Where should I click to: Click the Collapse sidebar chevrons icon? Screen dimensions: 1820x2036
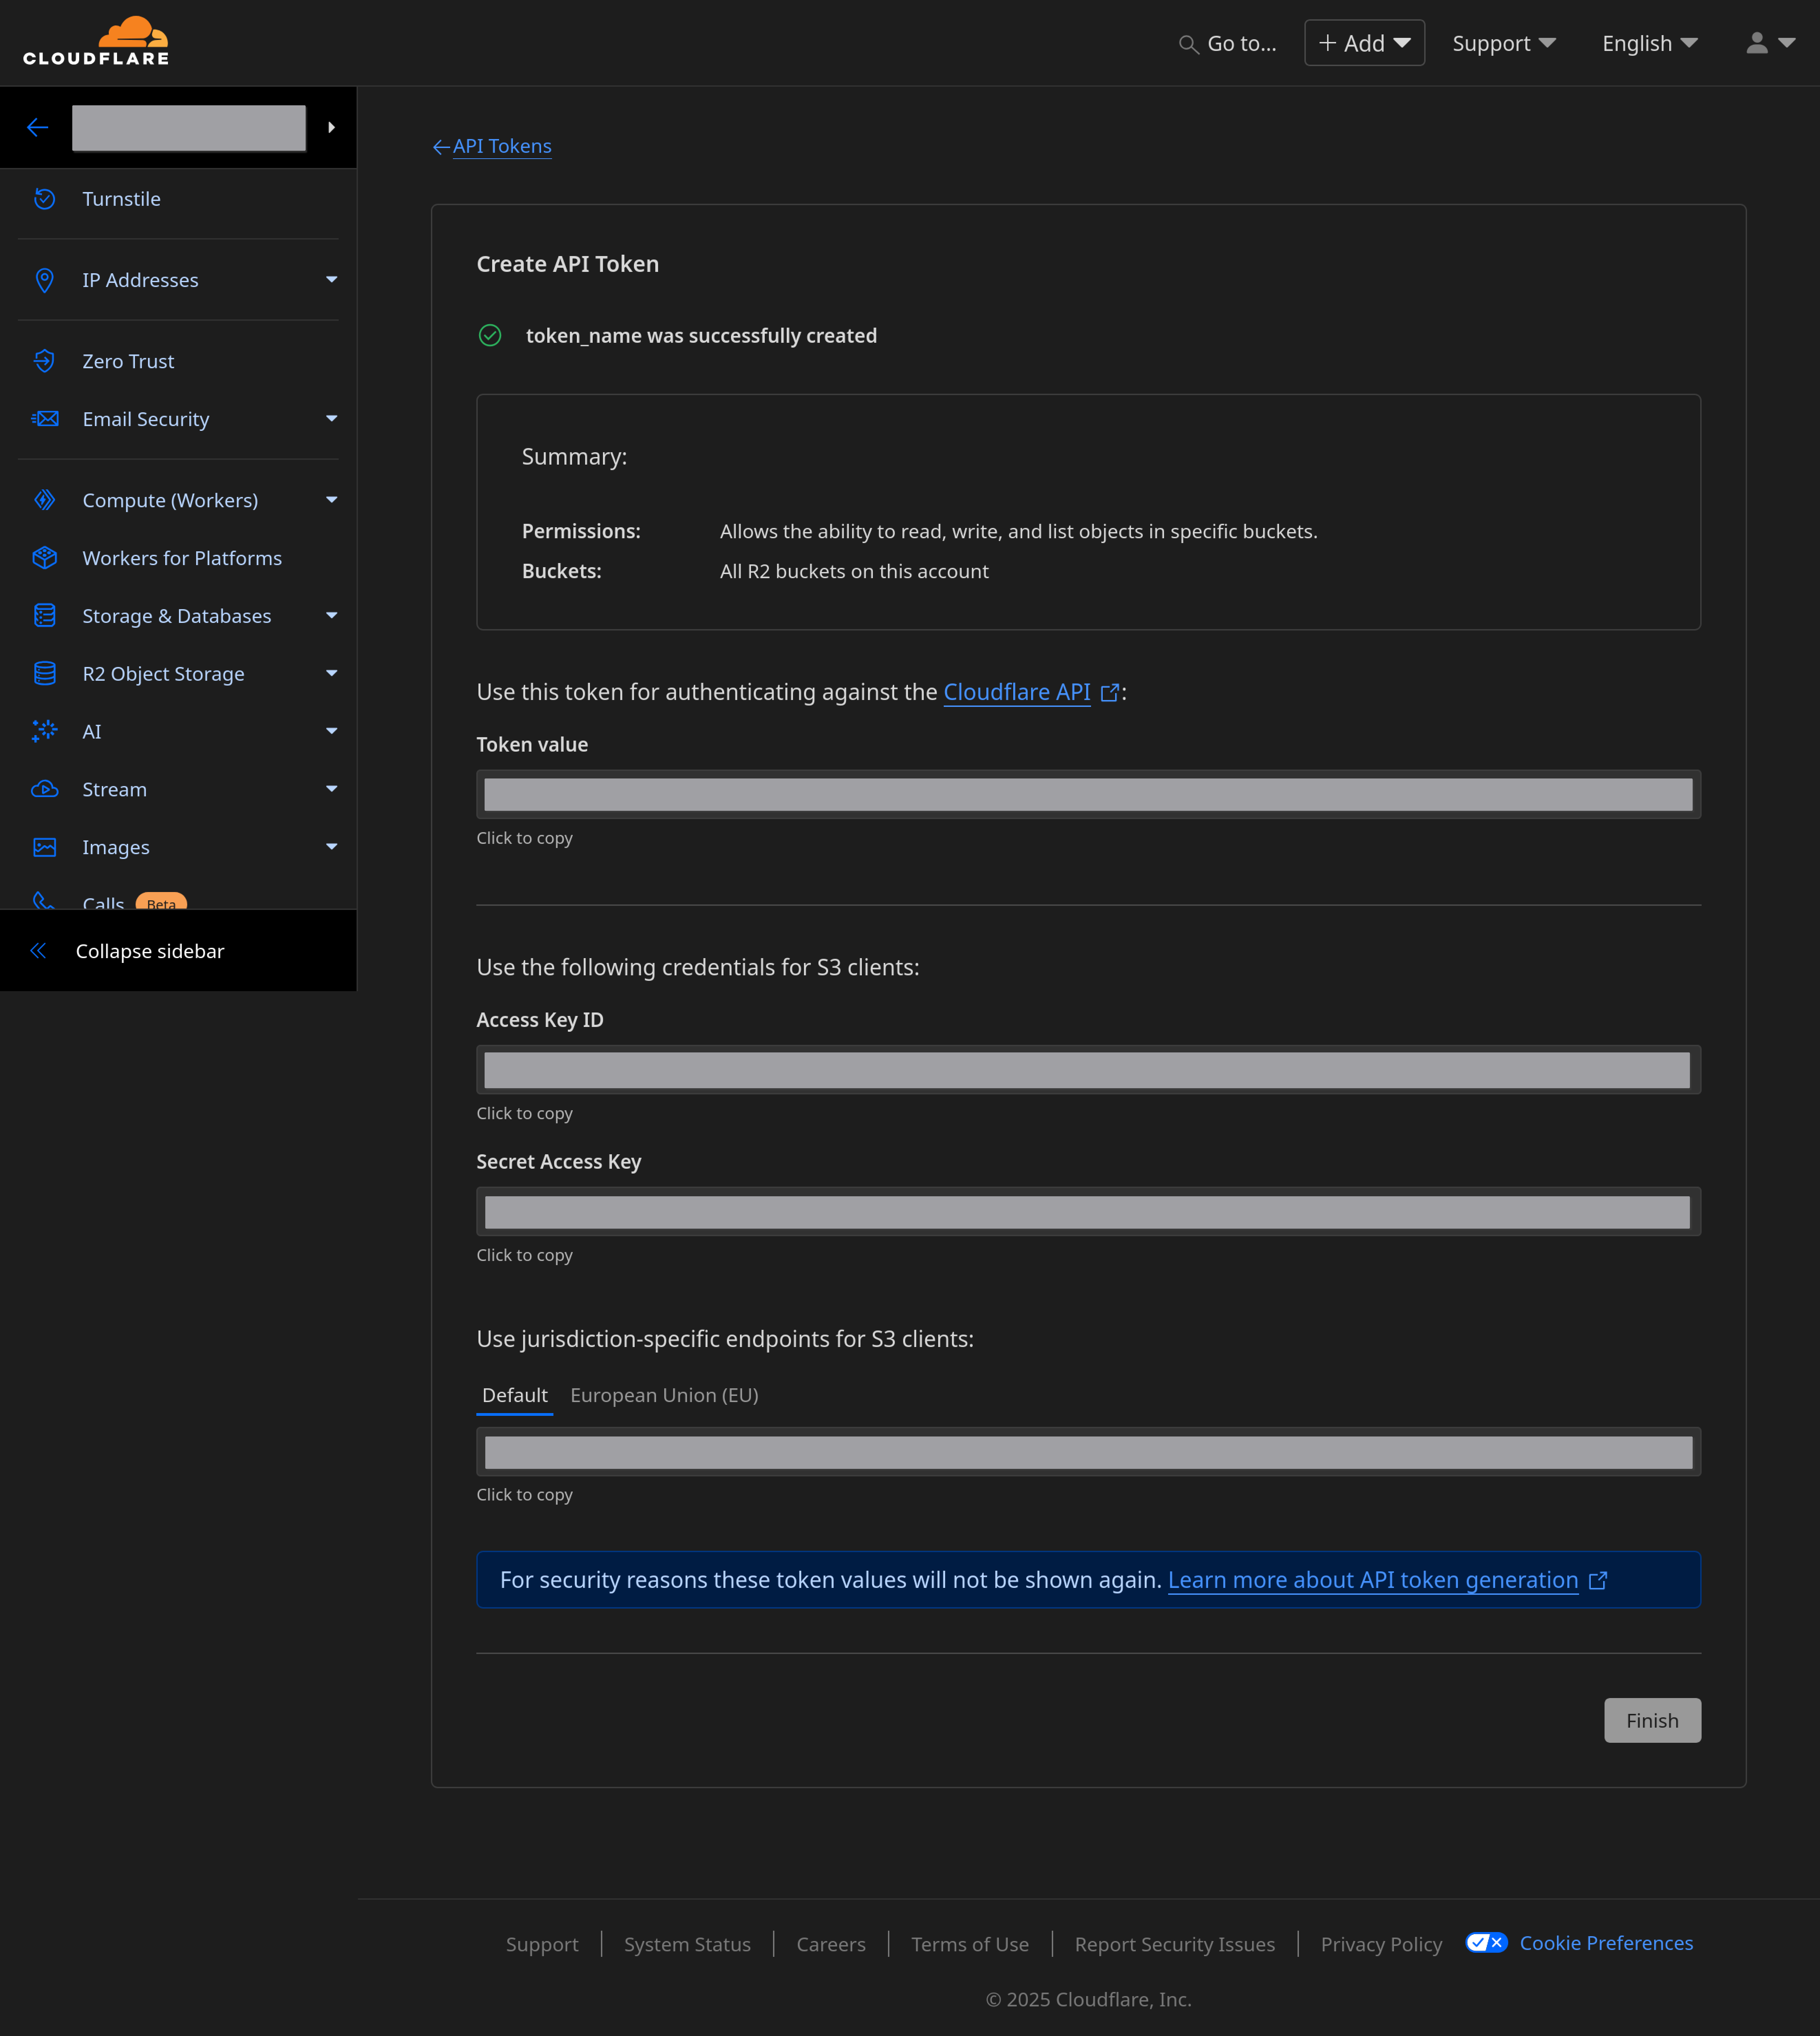38,951
